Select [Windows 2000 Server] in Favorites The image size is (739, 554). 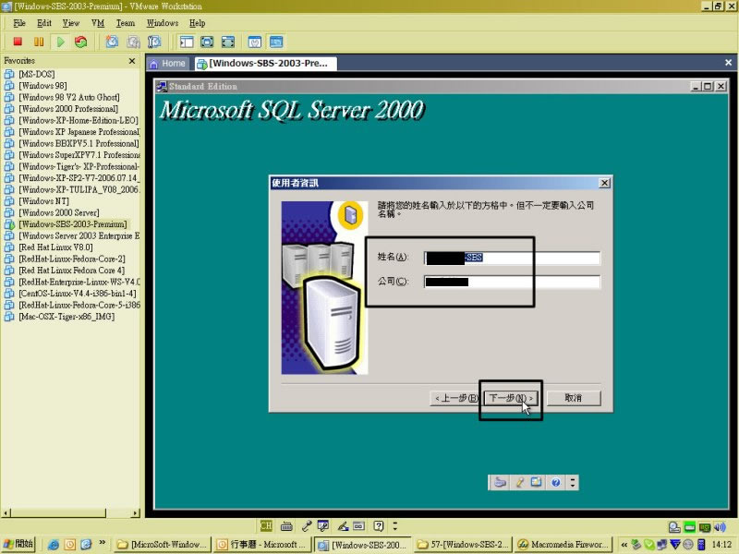(x=59, y=213)
